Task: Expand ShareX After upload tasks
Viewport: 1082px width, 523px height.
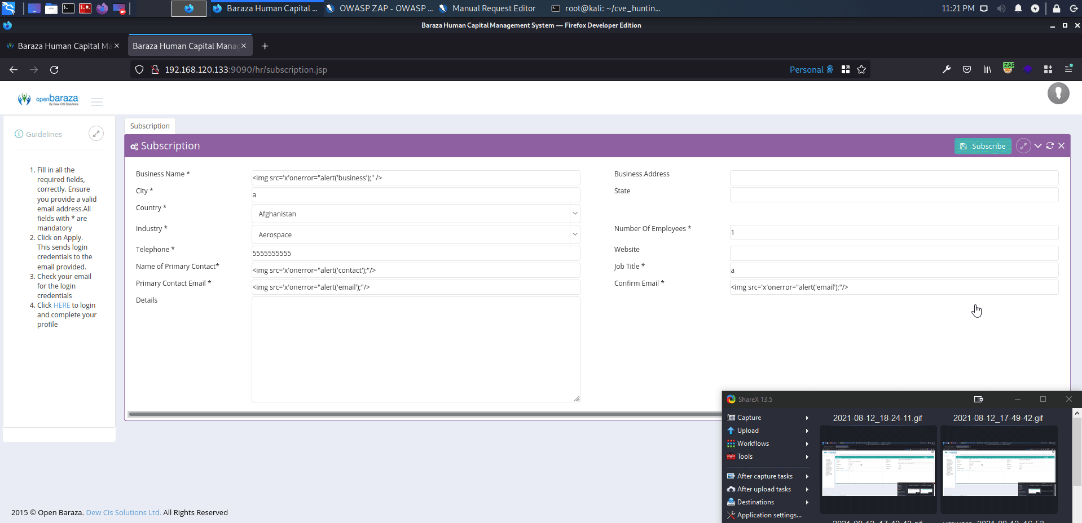Action: [768, 489]
